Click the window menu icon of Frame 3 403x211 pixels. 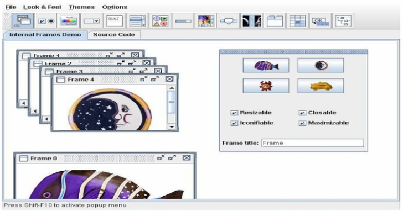49,71
